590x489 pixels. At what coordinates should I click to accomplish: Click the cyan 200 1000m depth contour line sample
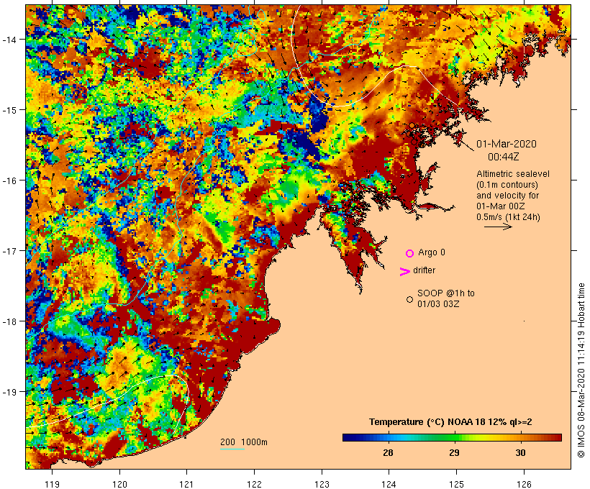click(x=232, y=449)
